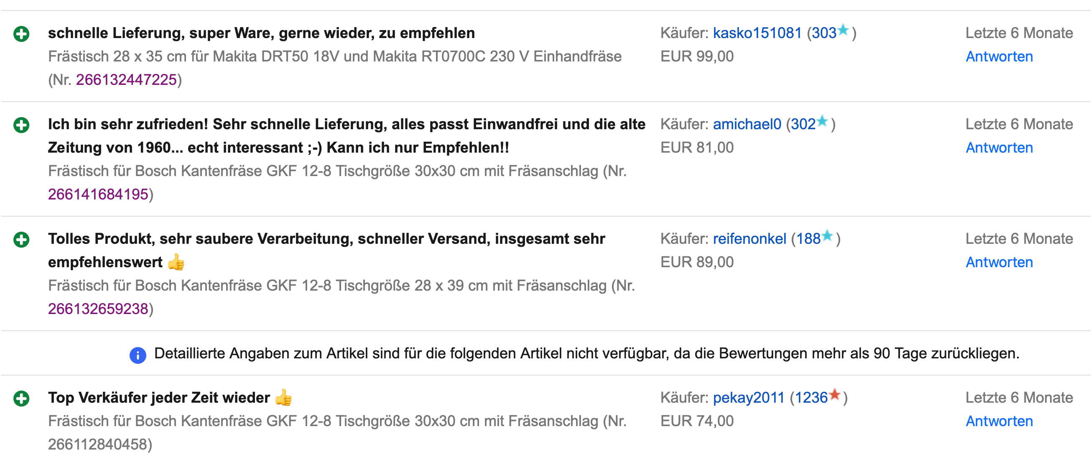Click Antworten for pekay2011's feedback
The height and width of the screenshot is (465, 1091).
tap(999, 422)
